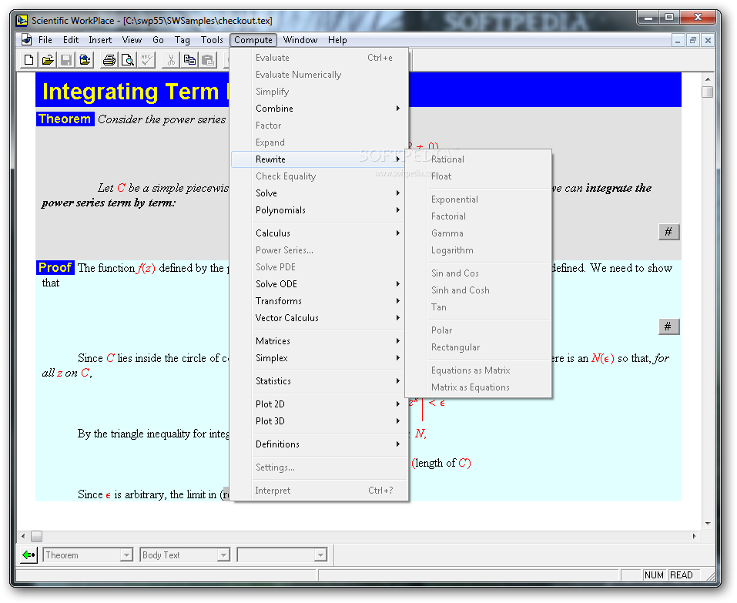Expand the Solve ODE submenu
The image size is (737, 603).
319,284
